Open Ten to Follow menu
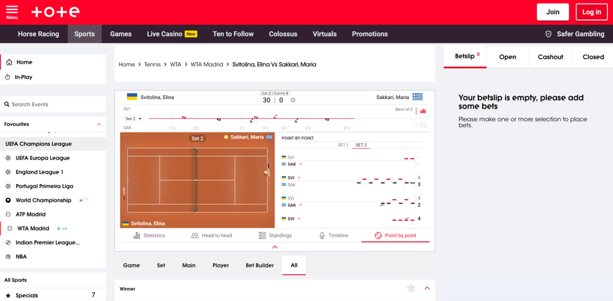This screenshot has width=613, height=301. point(233,34)
